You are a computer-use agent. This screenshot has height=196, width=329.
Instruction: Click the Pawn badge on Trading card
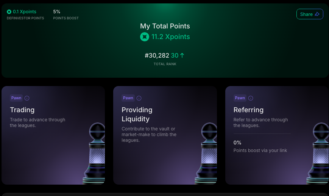click(16, 98)
